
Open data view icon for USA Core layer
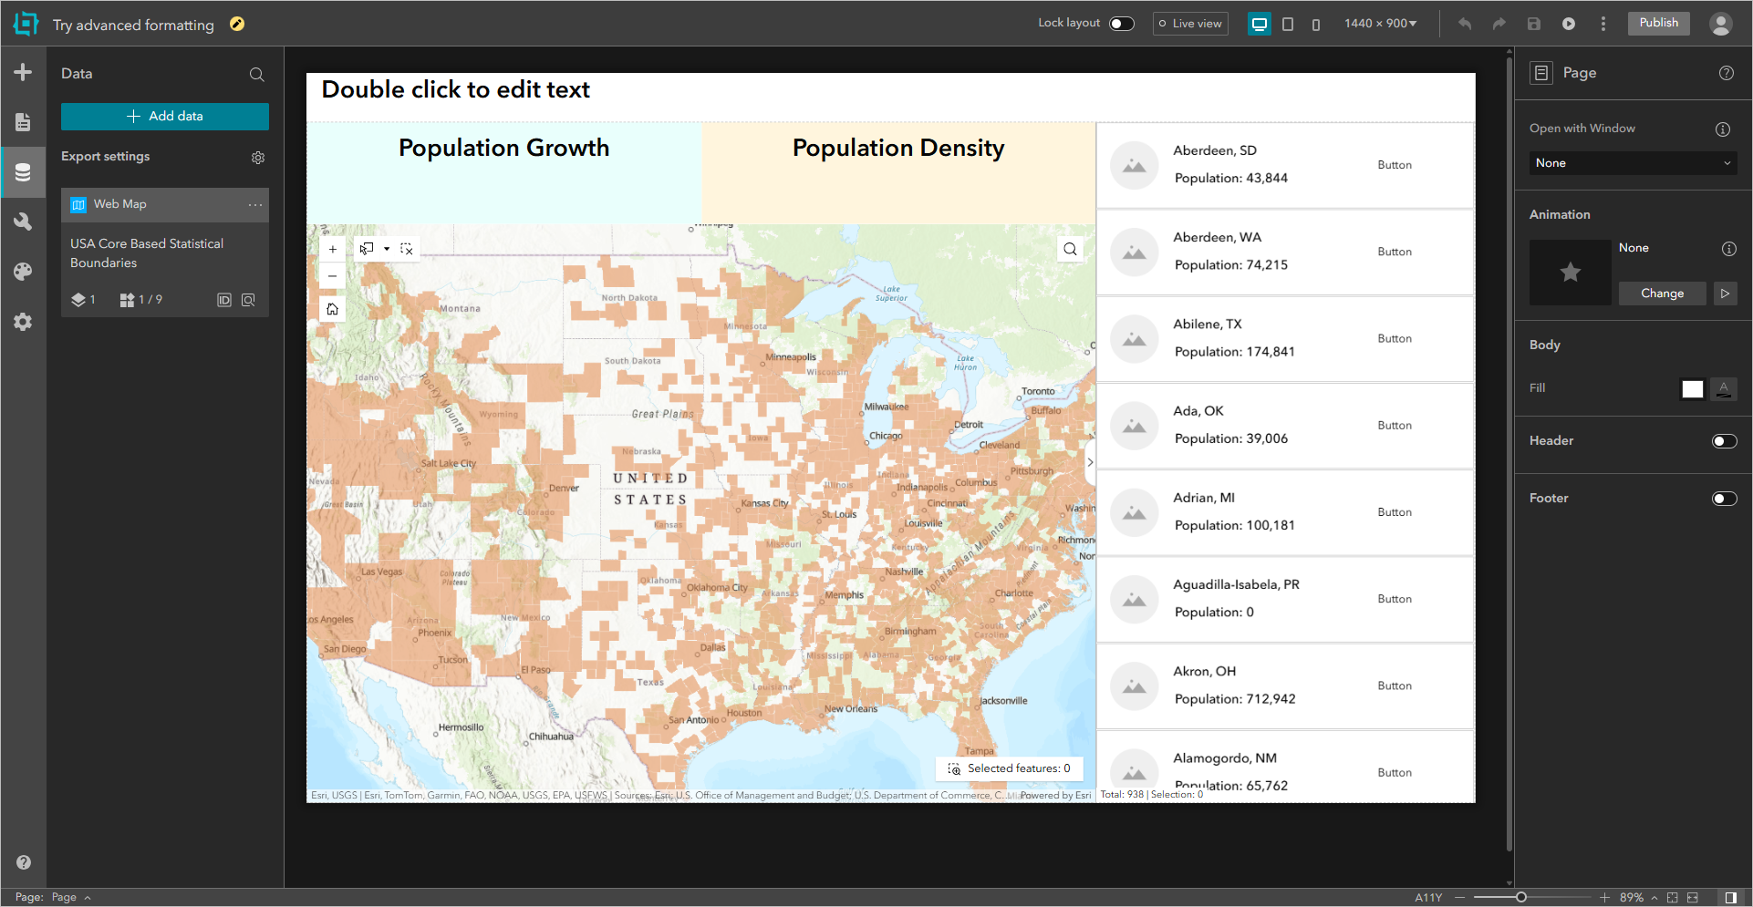click(x=248, y=300)
